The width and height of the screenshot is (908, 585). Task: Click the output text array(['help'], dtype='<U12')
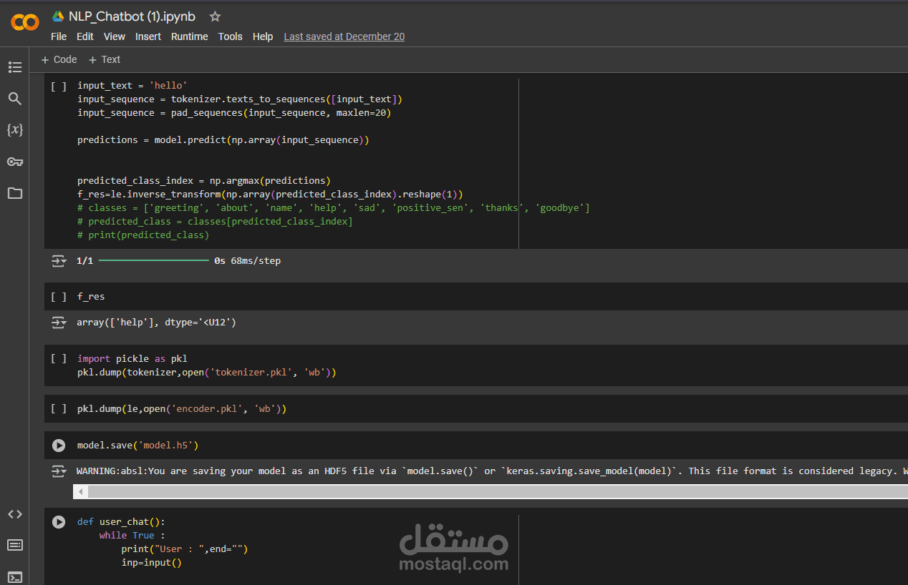point(156,323)
